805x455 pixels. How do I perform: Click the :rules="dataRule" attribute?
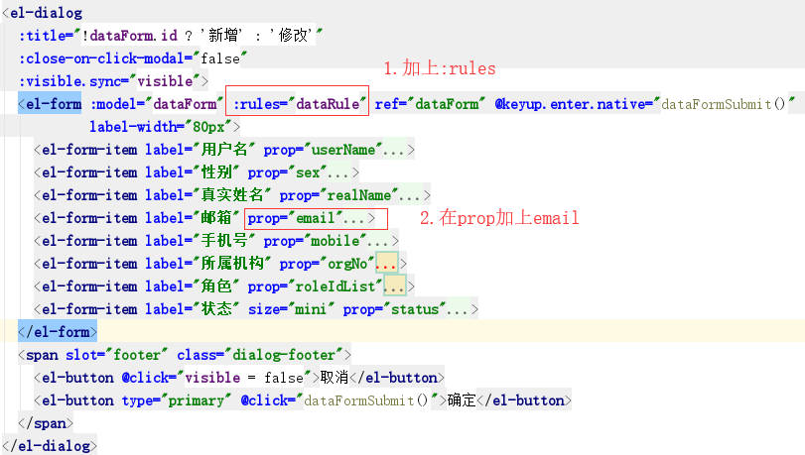click(300, 104)
